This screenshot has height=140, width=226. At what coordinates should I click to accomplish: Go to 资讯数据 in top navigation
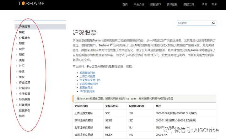click(x=172, y=4)
